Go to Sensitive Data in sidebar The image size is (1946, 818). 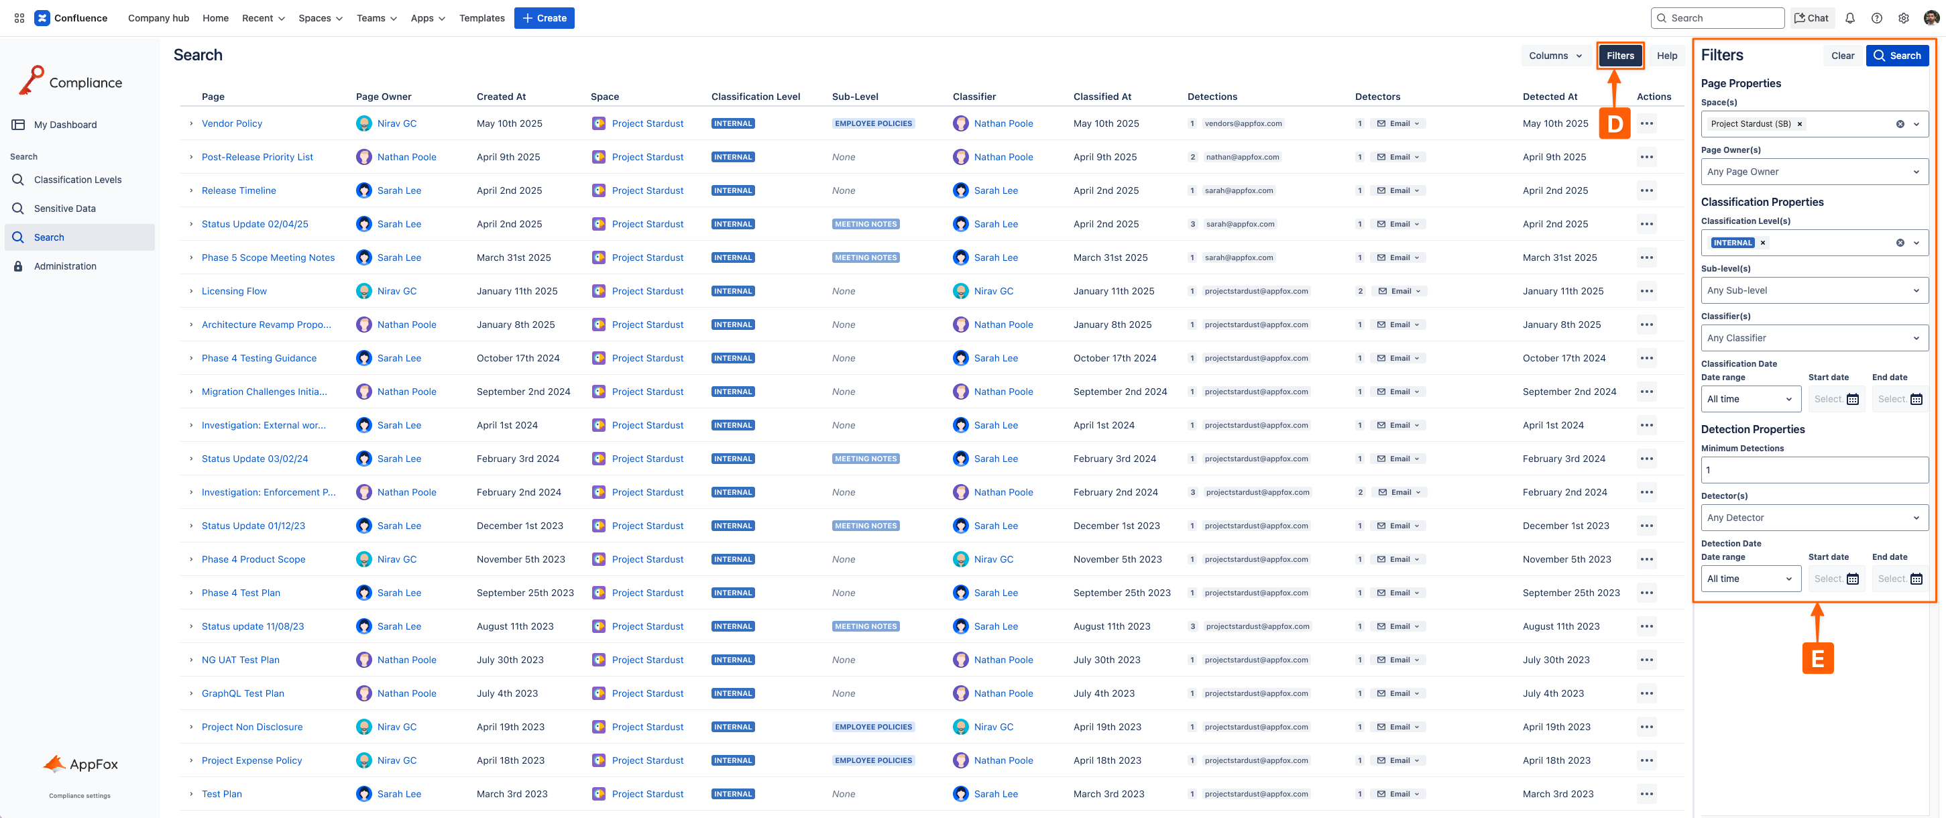coord(65,209)
